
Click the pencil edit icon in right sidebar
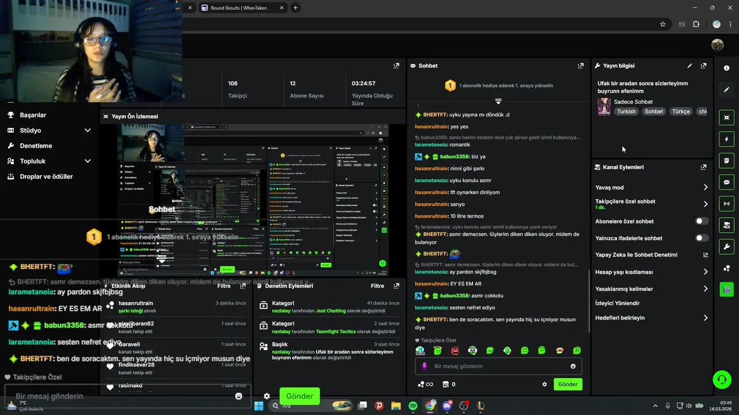726,89
